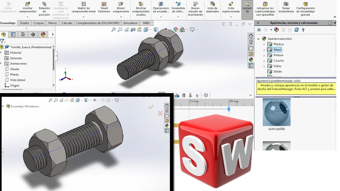This screenshot has width=340, height=191.
Task: Open File Explorer task pane tab
Action: pyautogui.click(x=251, y=48)
